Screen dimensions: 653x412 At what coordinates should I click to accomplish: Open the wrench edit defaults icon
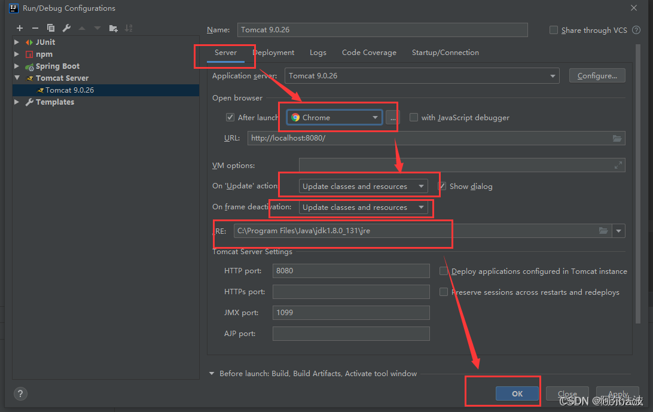tap(66, 28)
